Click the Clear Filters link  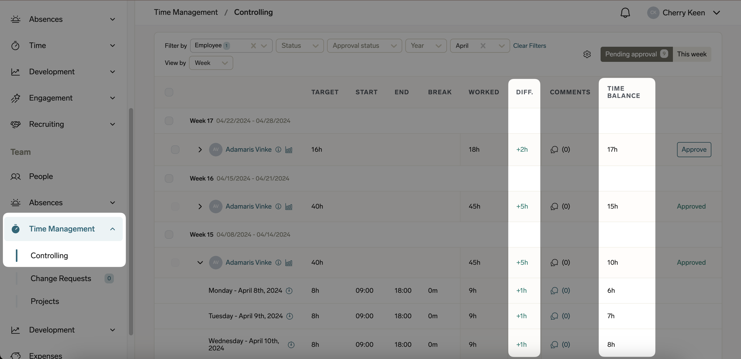pos(530,45)
